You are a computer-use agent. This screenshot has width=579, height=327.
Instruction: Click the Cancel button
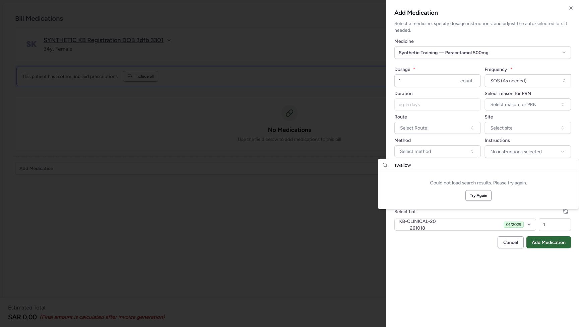[x=510, y=242]
